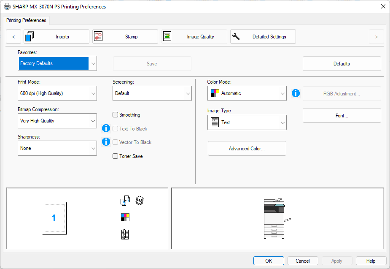
Task: Switch to the Stamp tab
Action: [x=125, y=37]
